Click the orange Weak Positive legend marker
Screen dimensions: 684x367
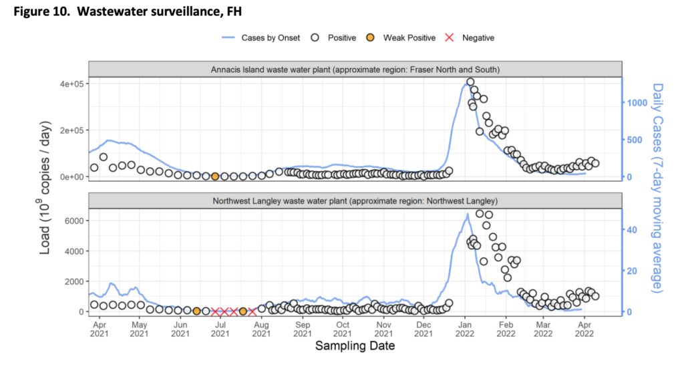[371, 38]
